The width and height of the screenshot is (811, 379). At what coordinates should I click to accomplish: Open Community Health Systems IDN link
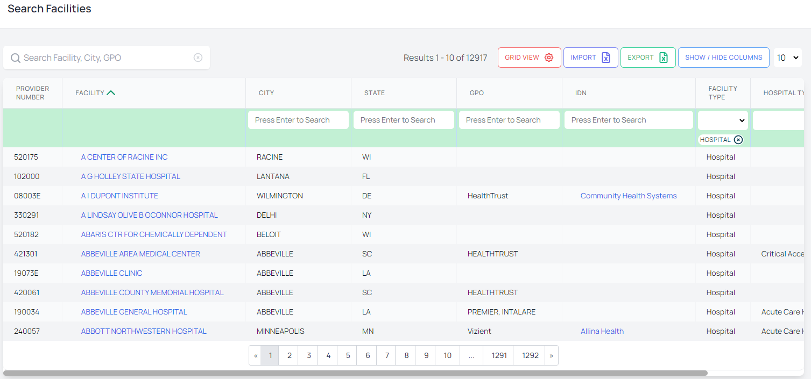coord(629,196)
